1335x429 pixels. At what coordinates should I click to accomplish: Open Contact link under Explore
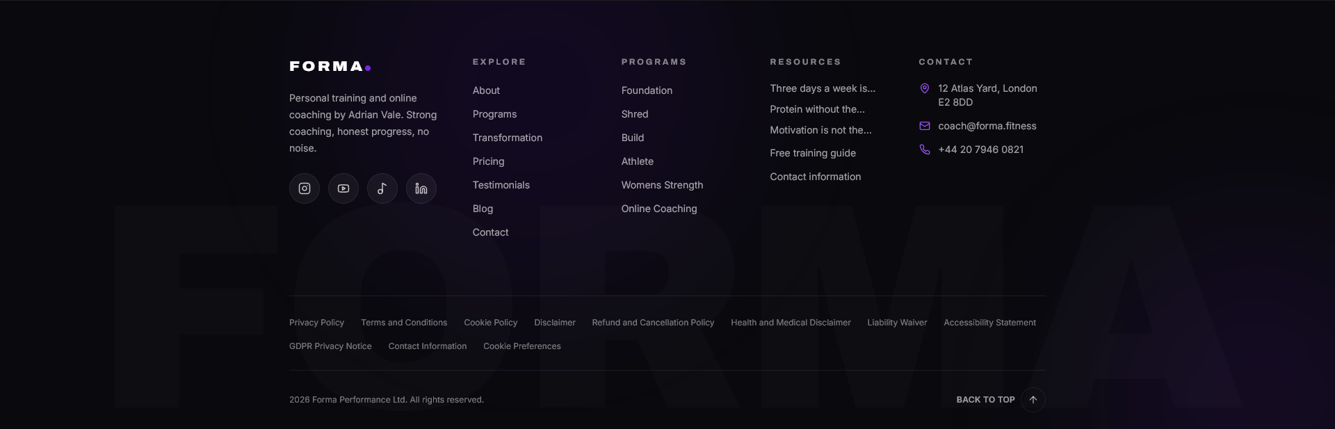pyautogui.click(x=490, y=232)
